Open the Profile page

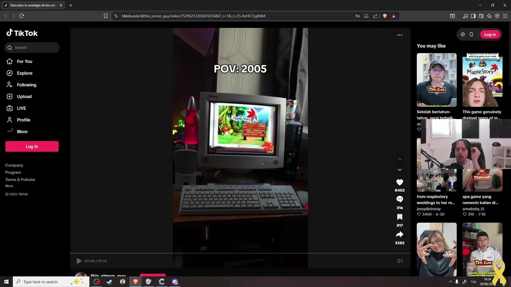click(23, 120)
